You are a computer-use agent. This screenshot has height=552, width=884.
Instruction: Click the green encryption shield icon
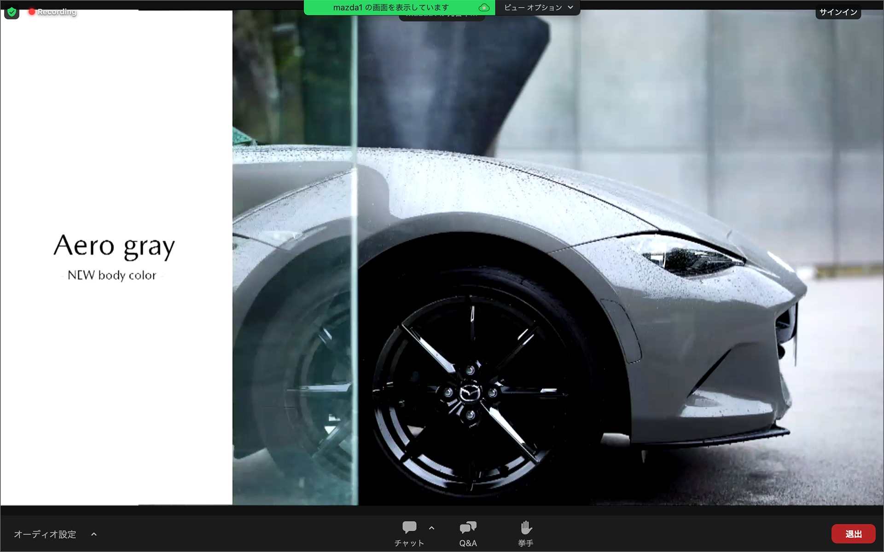pyautogui.click(x=12, y=11)
